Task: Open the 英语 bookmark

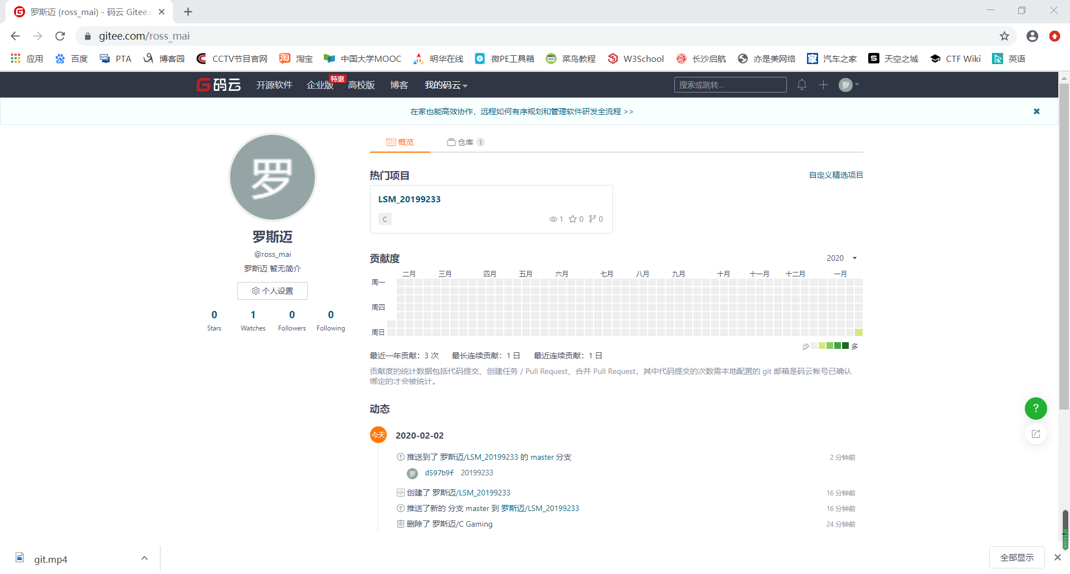Action: point(1009,59)
